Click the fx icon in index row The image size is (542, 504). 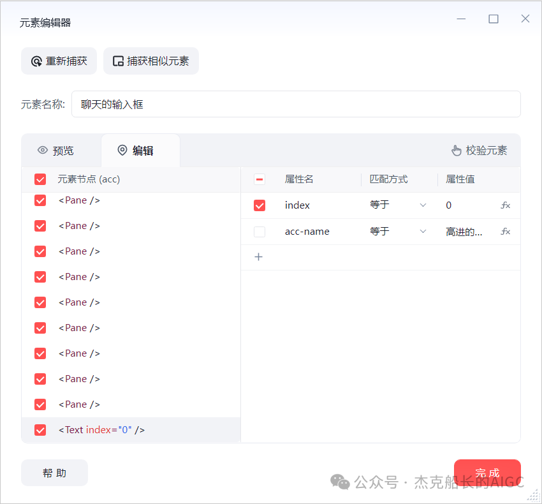point(506,205)
